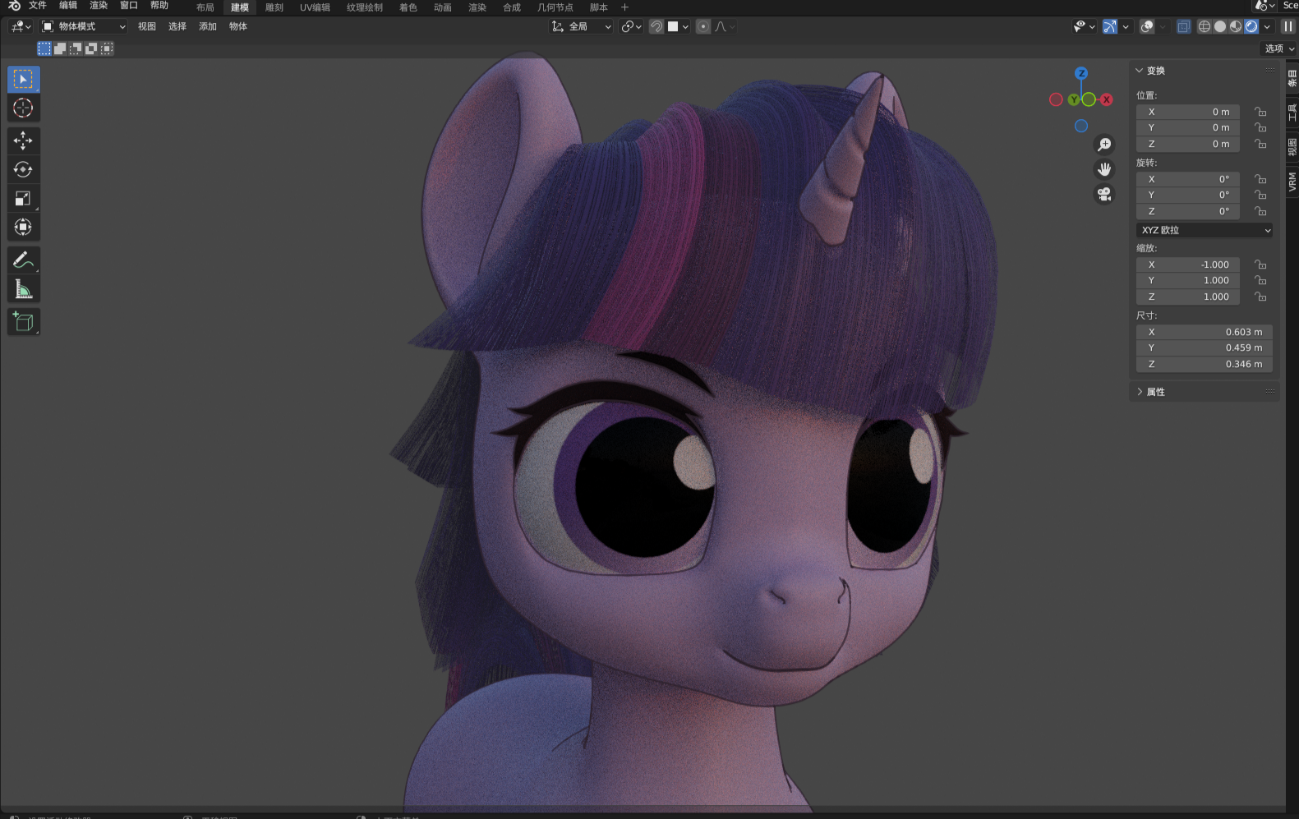This screenshot has height=819, width=1299.
Task: Select the Move tool
Action: point(23,140)
